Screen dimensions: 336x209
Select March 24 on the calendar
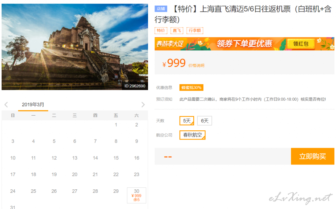pos(13,191)
